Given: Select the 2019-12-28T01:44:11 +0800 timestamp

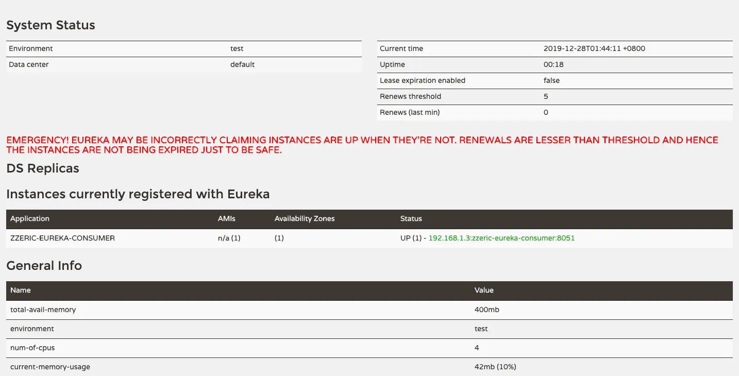Looking at the screenshot, I should click(594, 48).
